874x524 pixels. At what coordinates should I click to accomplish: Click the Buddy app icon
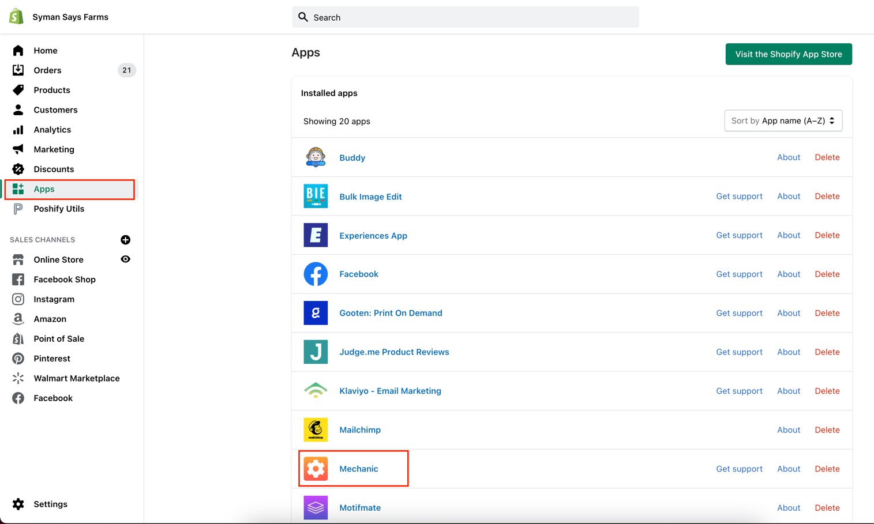[x=316, y=157]
